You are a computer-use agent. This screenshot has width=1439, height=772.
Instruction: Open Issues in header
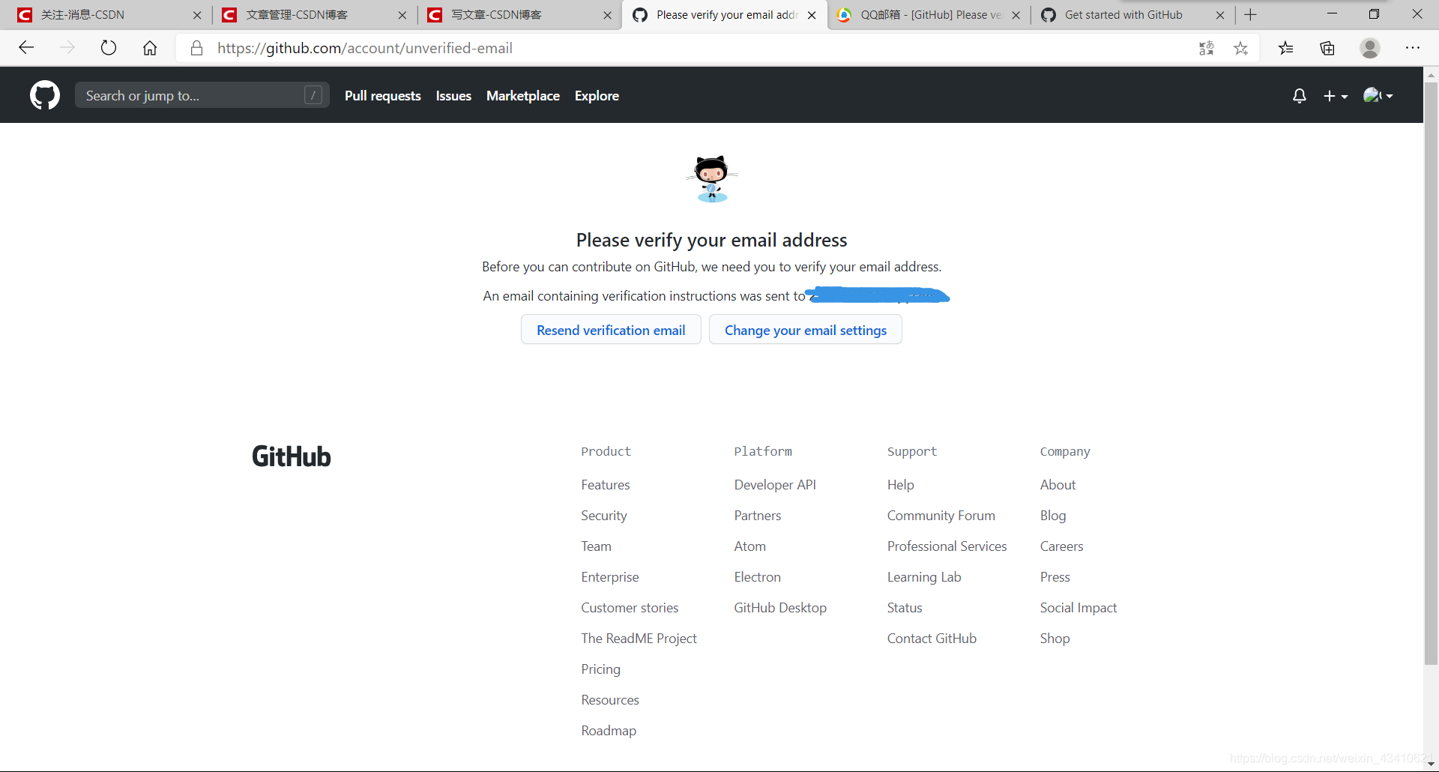(453, 96)
